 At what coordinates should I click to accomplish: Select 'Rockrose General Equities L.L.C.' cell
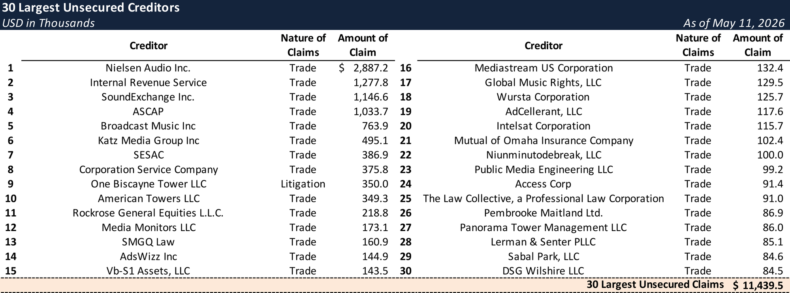(148, 213)
